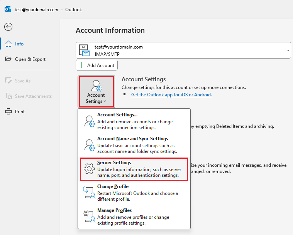Click the green plus Add Account icon
Image resolution: width=293 pixels, height=235 pixels.
click(x=82, y=65)
